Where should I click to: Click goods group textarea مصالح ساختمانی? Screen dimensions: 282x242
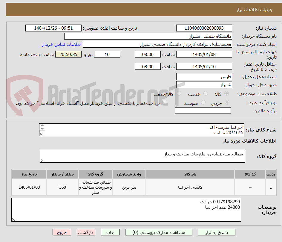(142, 156)
